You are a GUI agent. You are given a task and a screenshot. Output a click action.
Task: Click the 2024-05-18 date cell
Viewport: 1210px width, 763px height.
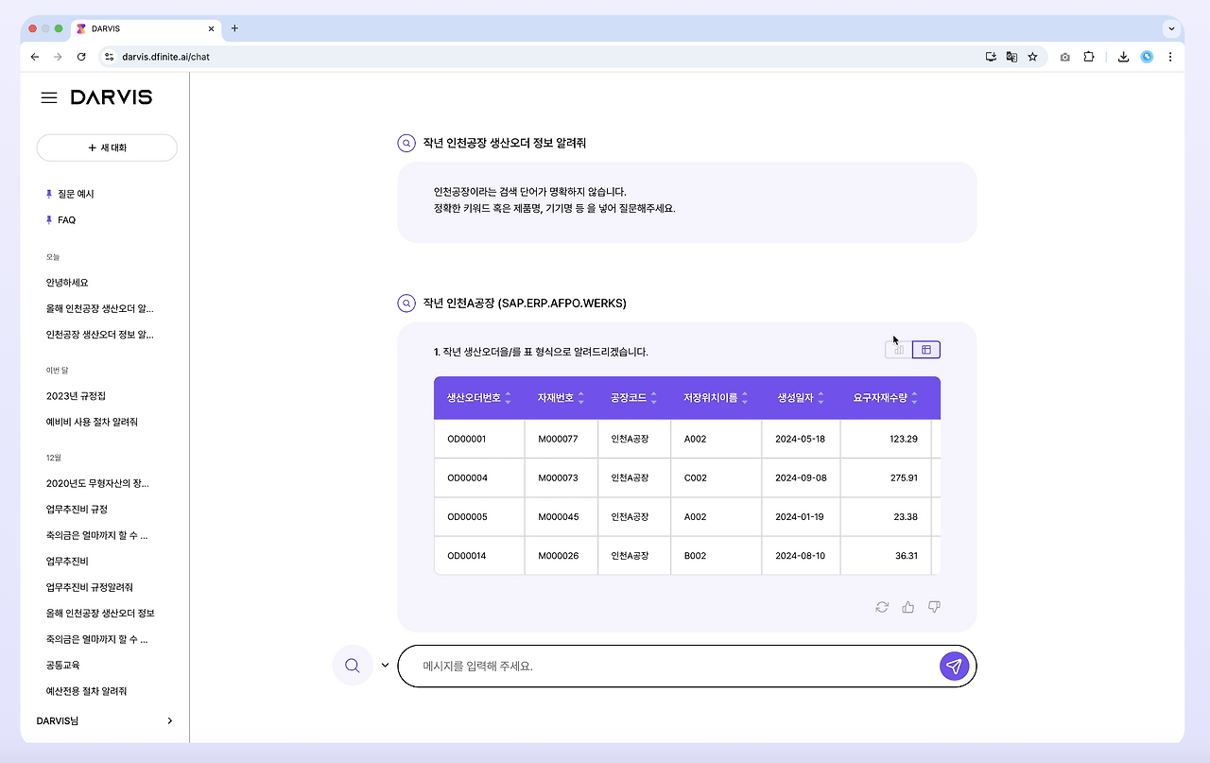click(801, 439)
